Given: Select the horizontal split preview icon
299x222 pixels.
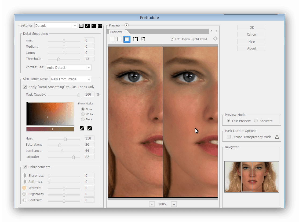Looking at the screenshot, I should (119, 39).
